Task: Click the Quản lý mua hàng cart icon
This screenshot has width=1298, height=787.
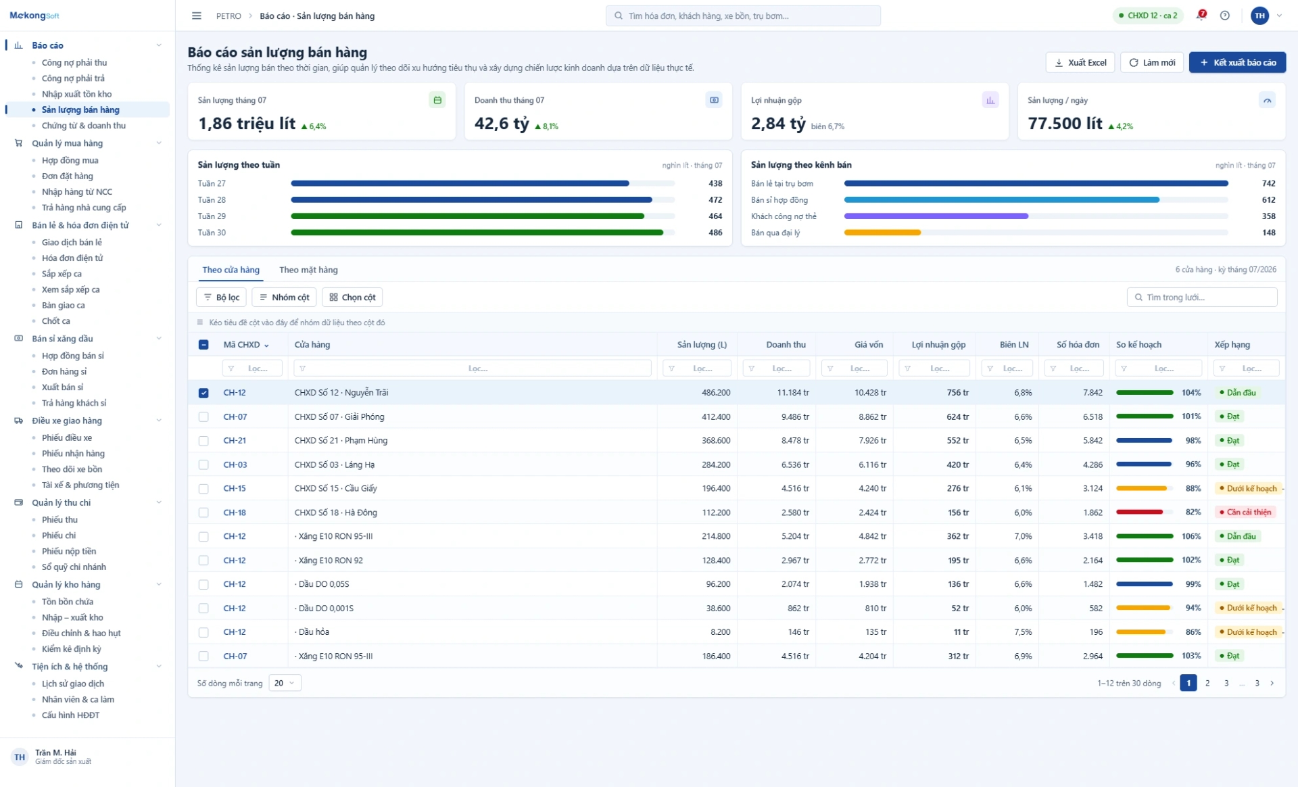Action: click(x=19, y=143)
